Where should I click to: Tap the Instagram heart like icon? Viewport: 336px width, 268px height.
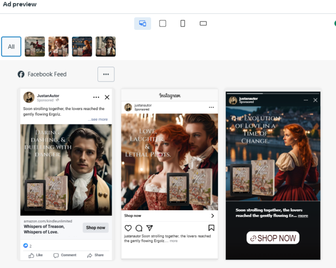click(x=128, y=228)
